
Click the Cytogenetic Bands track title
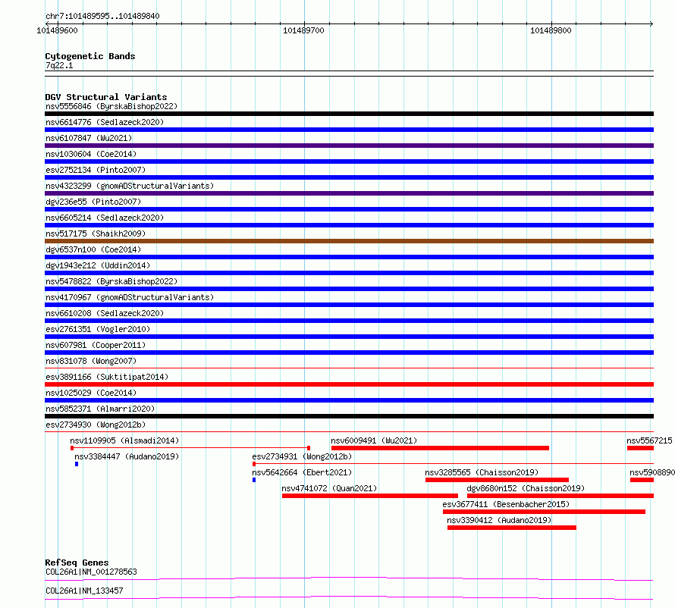90,56
